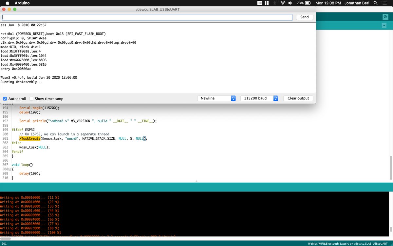The height and width of the screenshot is (246, 393).
Task: Toggle the Autoscroll checkbox
Action: point(5,99)
